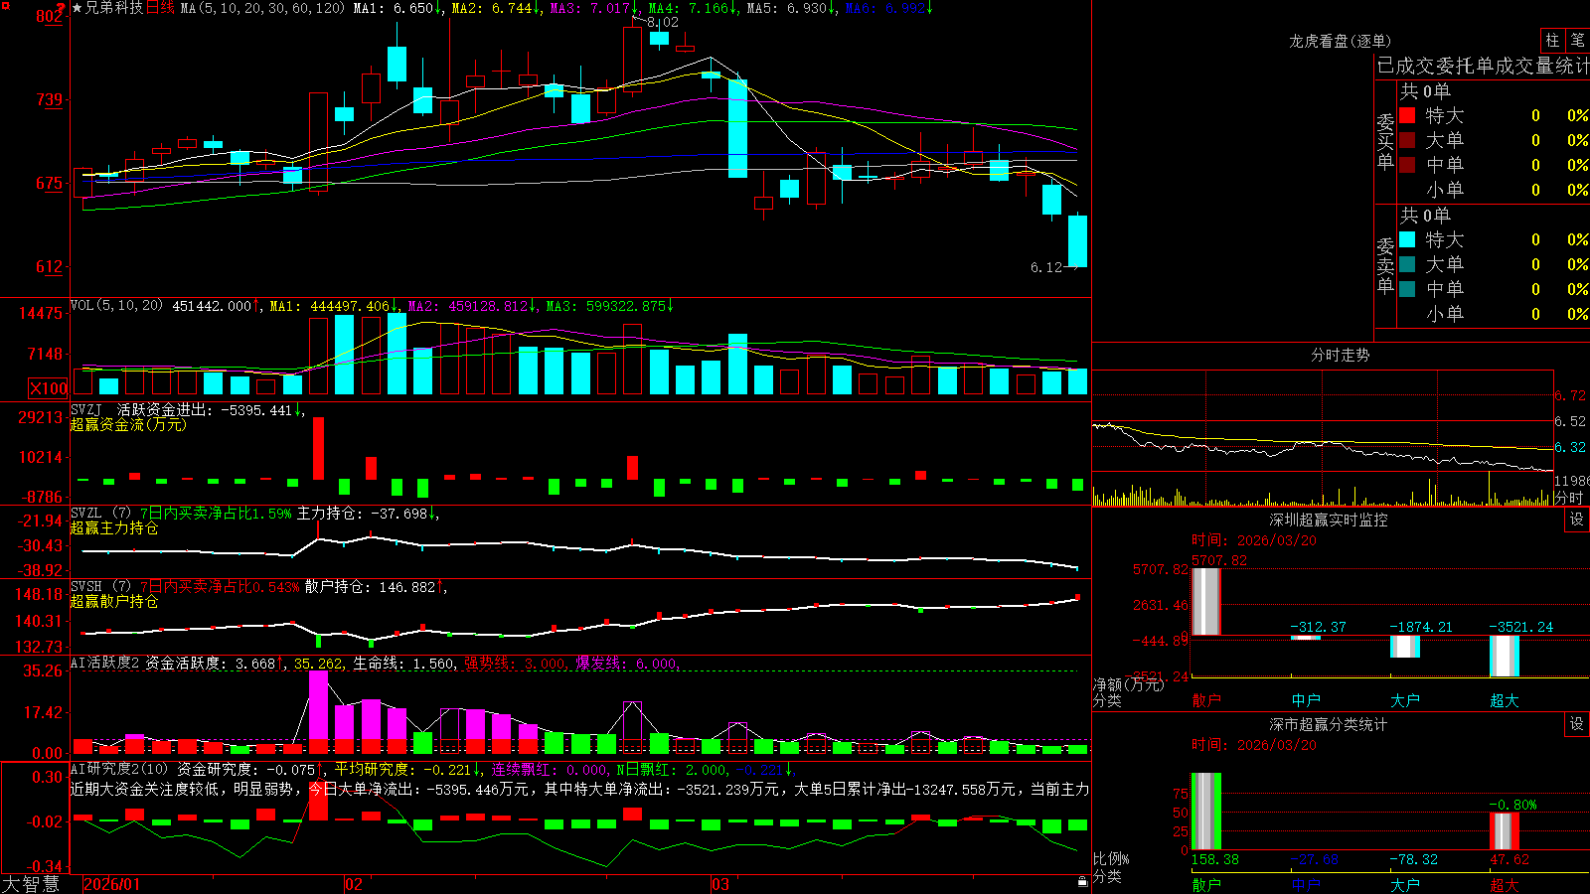Click the 活跃资金进出: -5395.441 value
Image resolution: width=1590 pixels, height=894 pixels.
click(x=211, y=409)
